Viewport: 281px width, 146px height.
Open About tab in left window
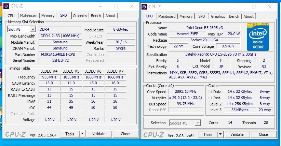(110, 16)
